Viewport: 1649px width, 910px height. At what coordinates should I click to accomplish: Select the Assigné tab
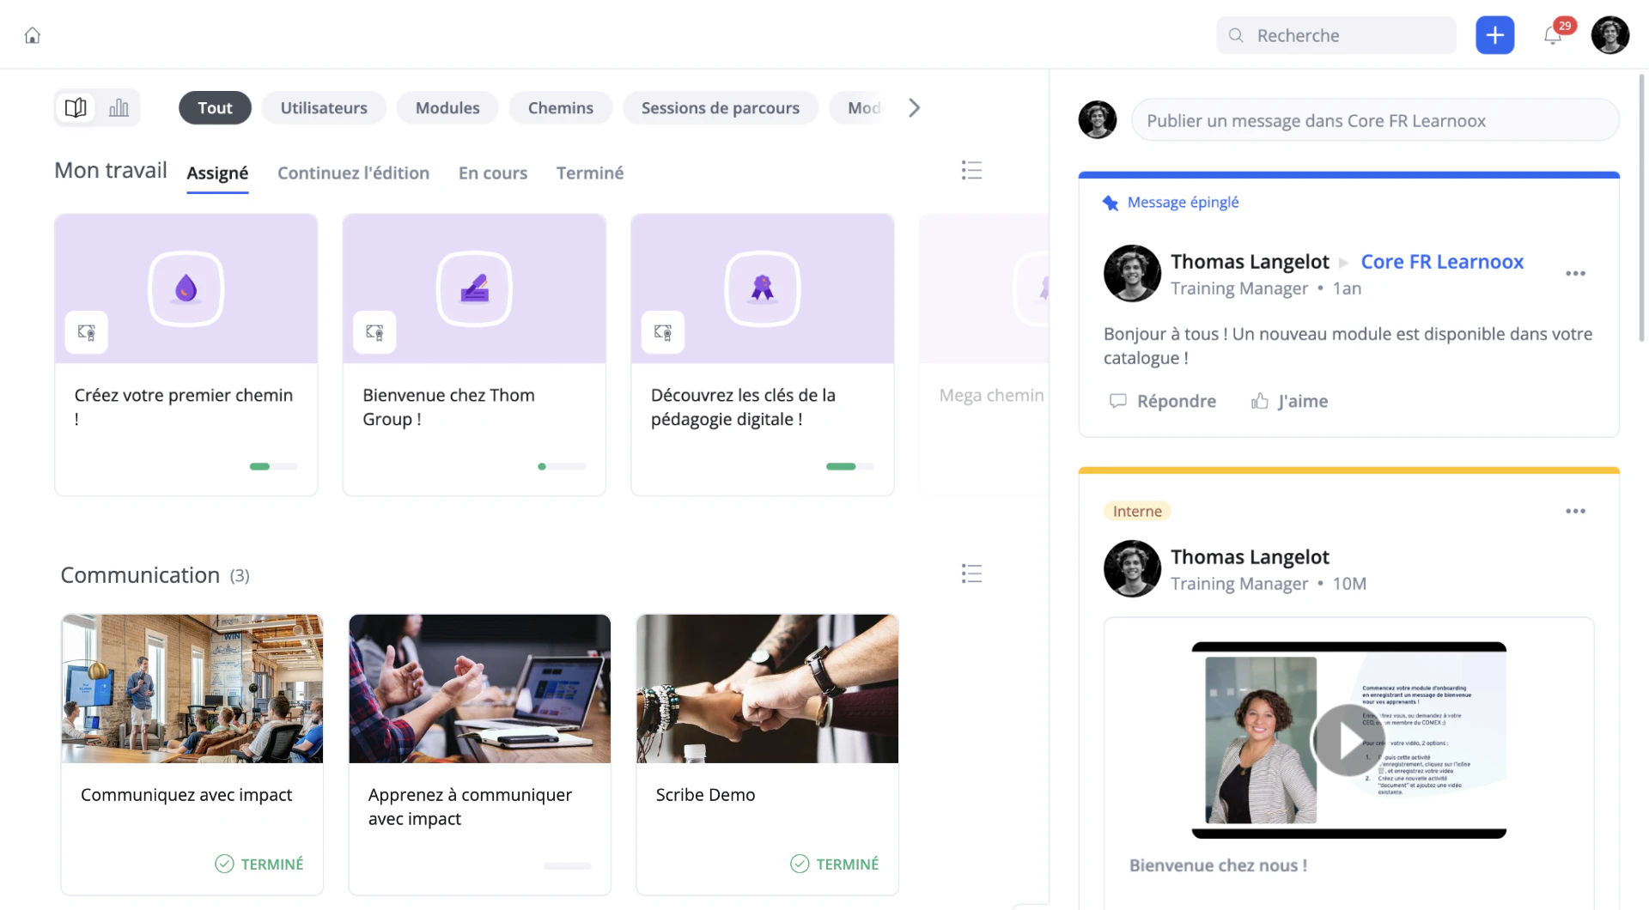pos(217,173)
